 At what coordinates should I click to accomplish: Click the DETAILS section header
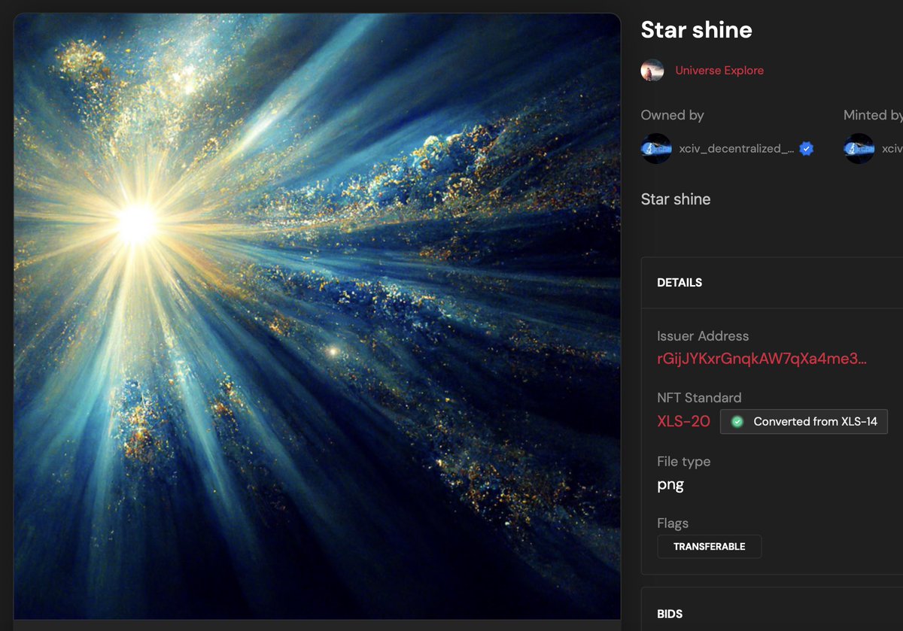pos(680,283)
